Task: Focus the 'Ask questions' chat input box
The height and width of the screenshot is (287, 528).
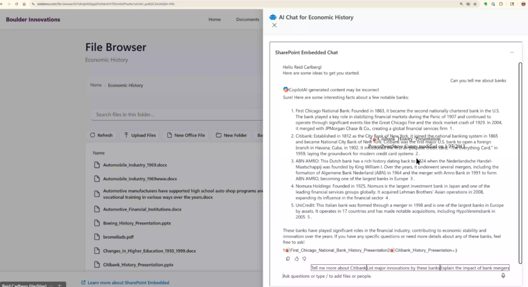Action: [x=387, y=276]
